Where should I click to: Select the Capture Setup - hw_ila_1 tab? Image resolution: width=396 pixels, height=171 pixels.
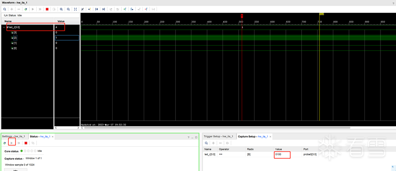pos(253,136)
